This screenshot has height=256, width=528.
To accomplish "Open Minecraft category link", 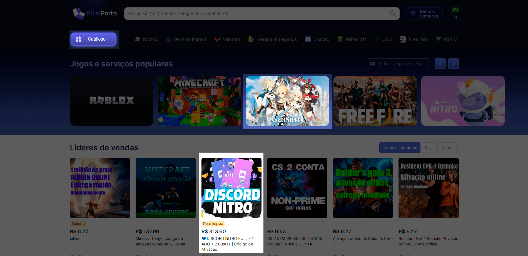I will coord(352,39).
